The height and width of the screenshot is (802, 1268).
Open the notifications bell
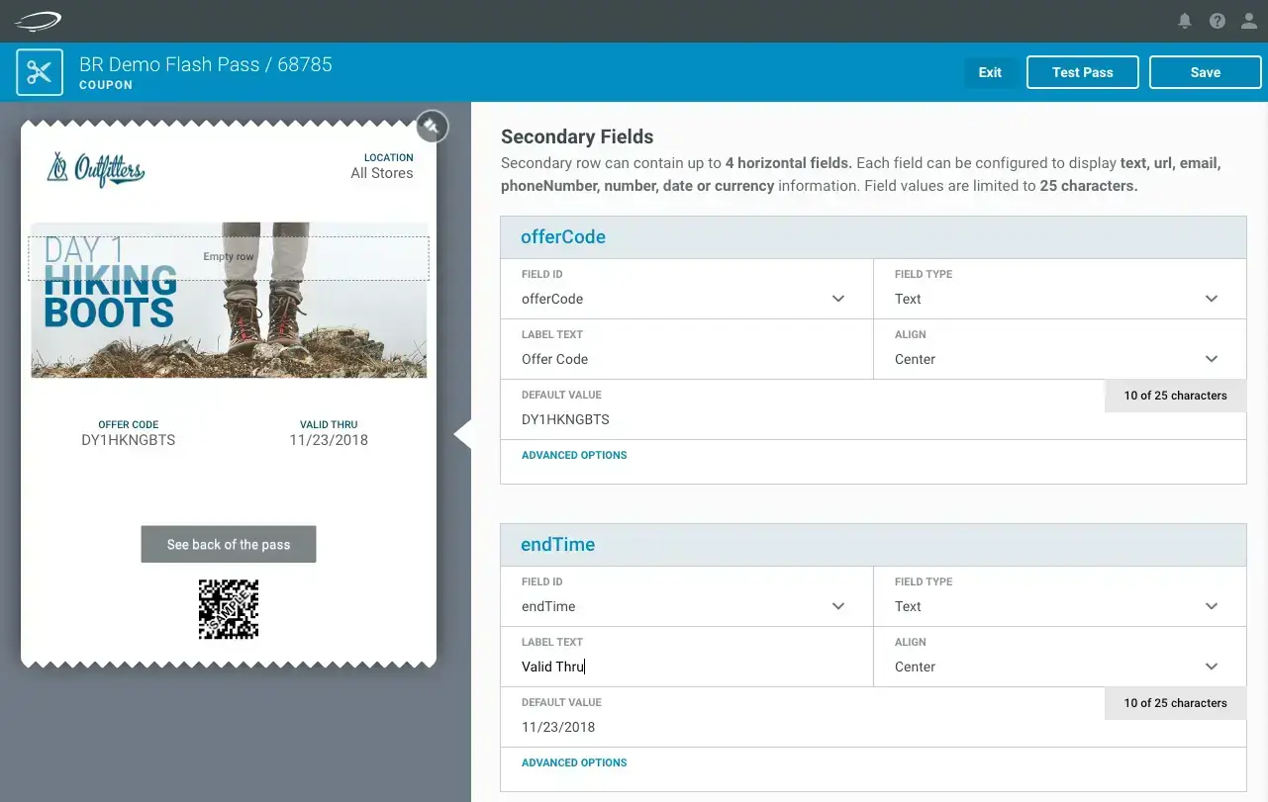(1184, 21)
